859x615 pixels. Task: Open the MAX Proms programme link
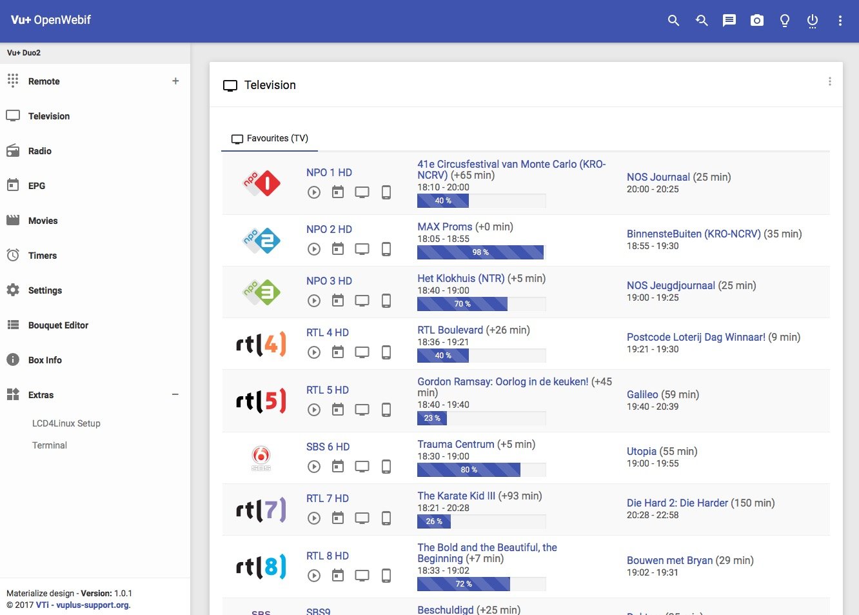click(x=445, y=227)
